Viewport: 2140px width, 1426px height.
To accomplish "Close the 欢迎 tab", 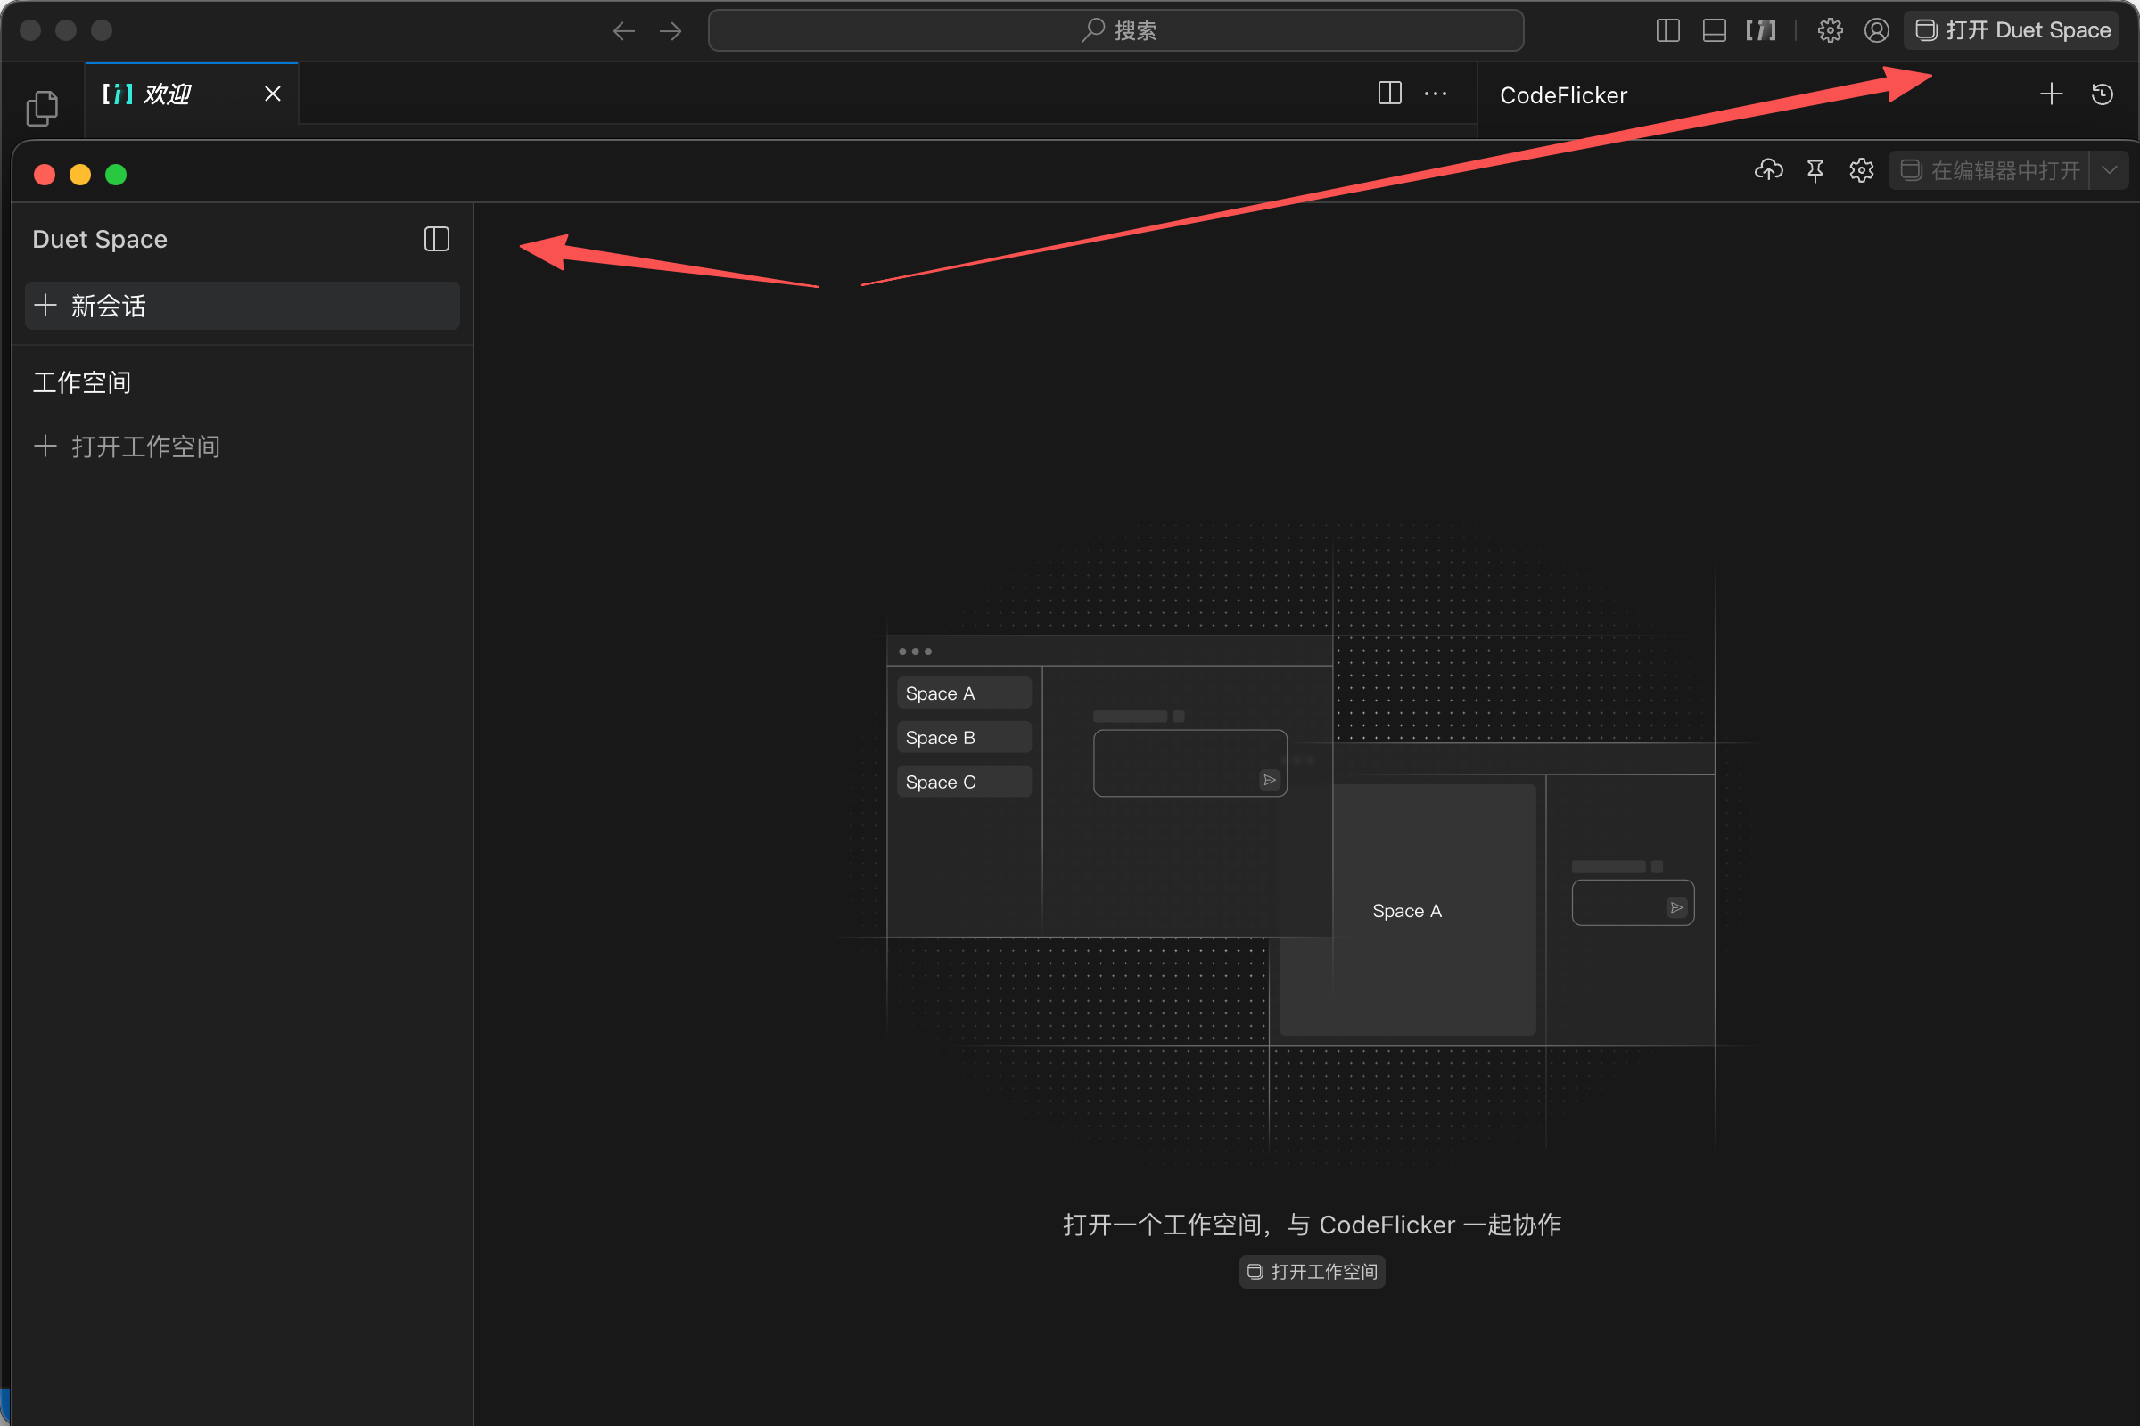I will [x=272, y=94].
